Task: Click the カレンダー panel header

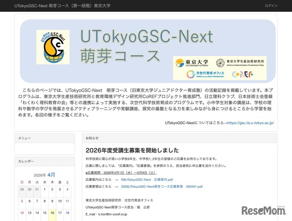Action: 45,161
